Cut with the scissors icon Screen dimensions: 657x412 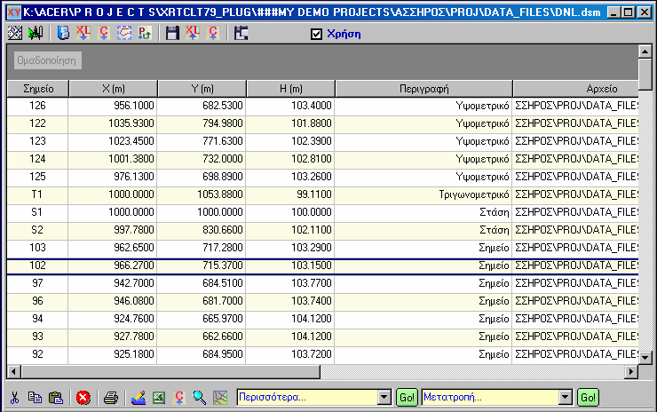coord(15,397)
